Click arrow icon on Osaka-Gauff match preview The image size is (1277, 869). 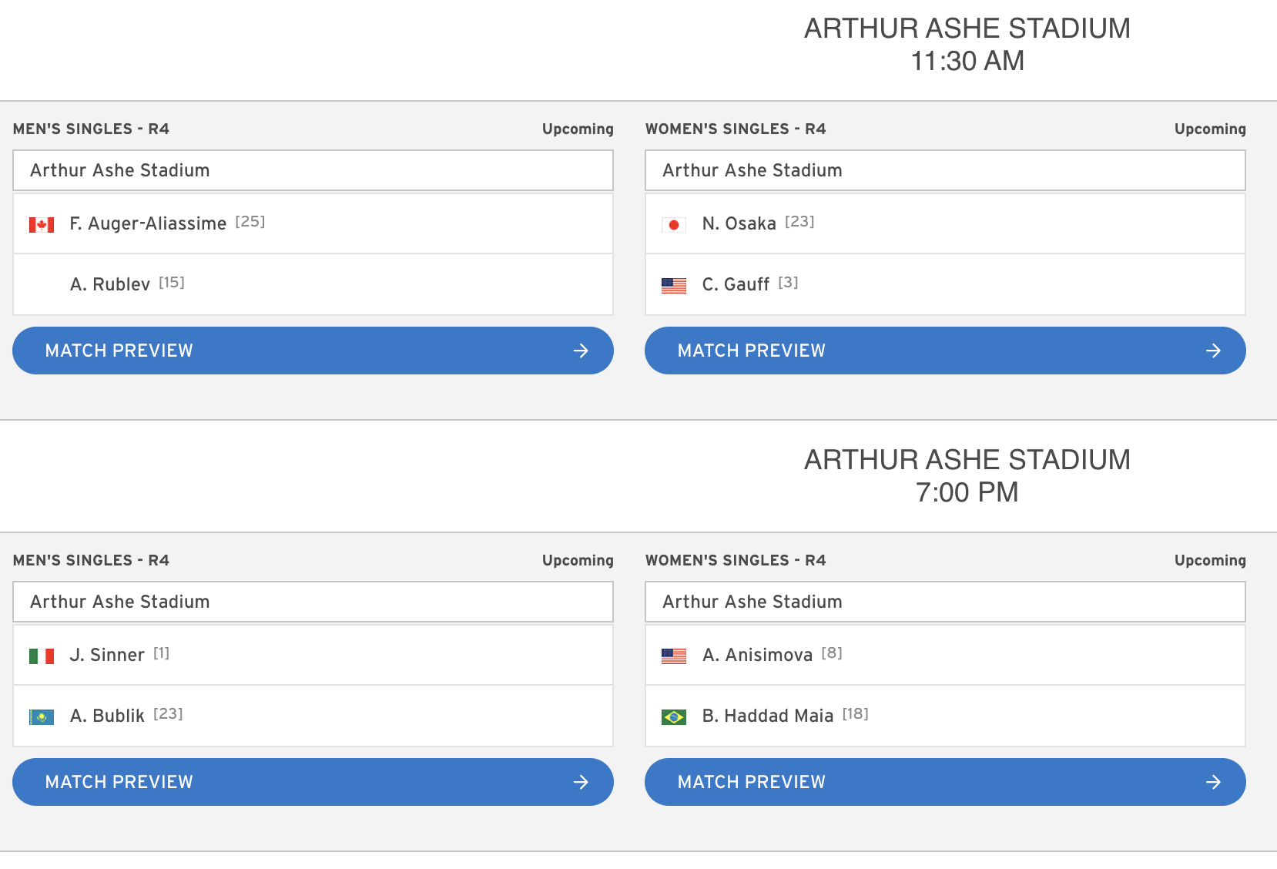coord(1213,351)
